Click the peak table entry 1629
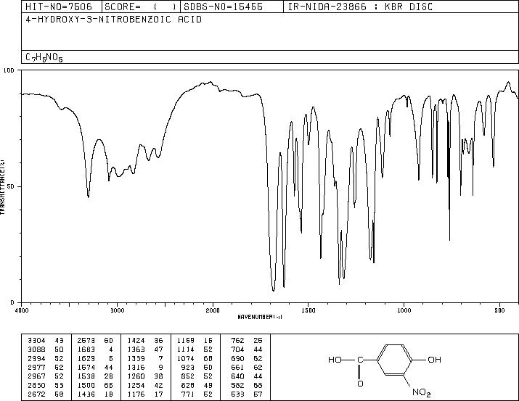The width and height of the screenshot is (519, 401). [86, 358]
